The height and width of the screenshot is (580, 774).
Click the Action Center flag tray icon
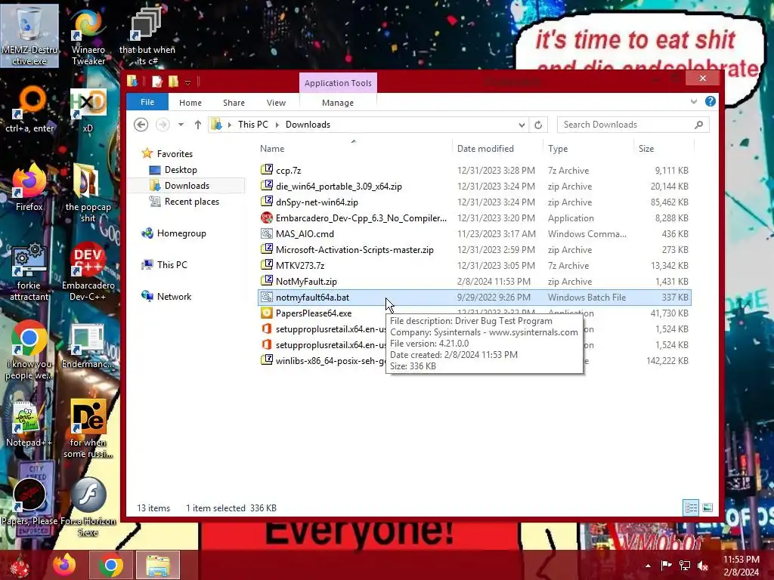667,565
